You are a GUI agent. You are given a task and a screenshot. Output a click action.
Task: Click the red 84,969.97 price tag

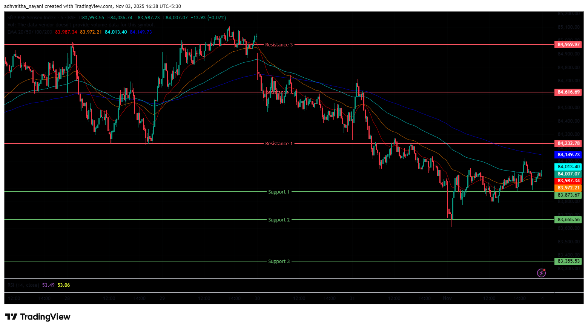coord(568,45)
